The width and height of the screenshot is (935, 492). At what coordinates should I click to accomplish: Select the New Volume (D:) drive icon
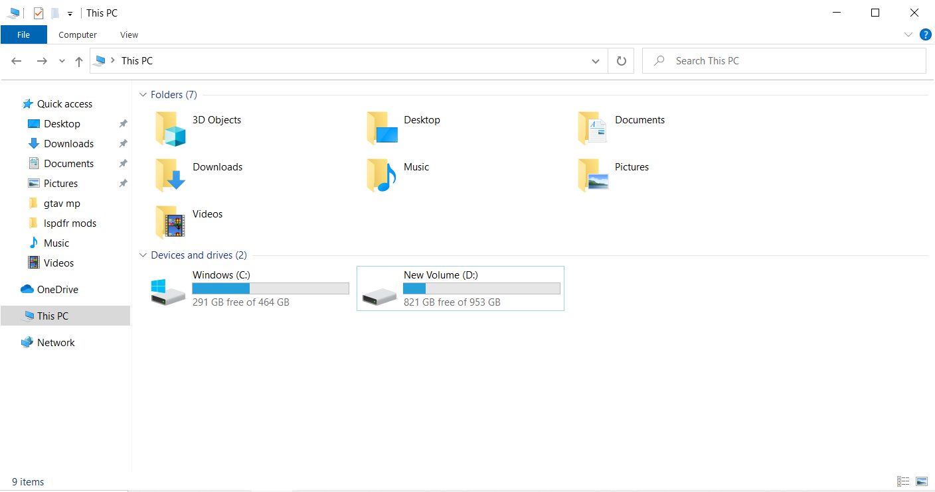379,296
